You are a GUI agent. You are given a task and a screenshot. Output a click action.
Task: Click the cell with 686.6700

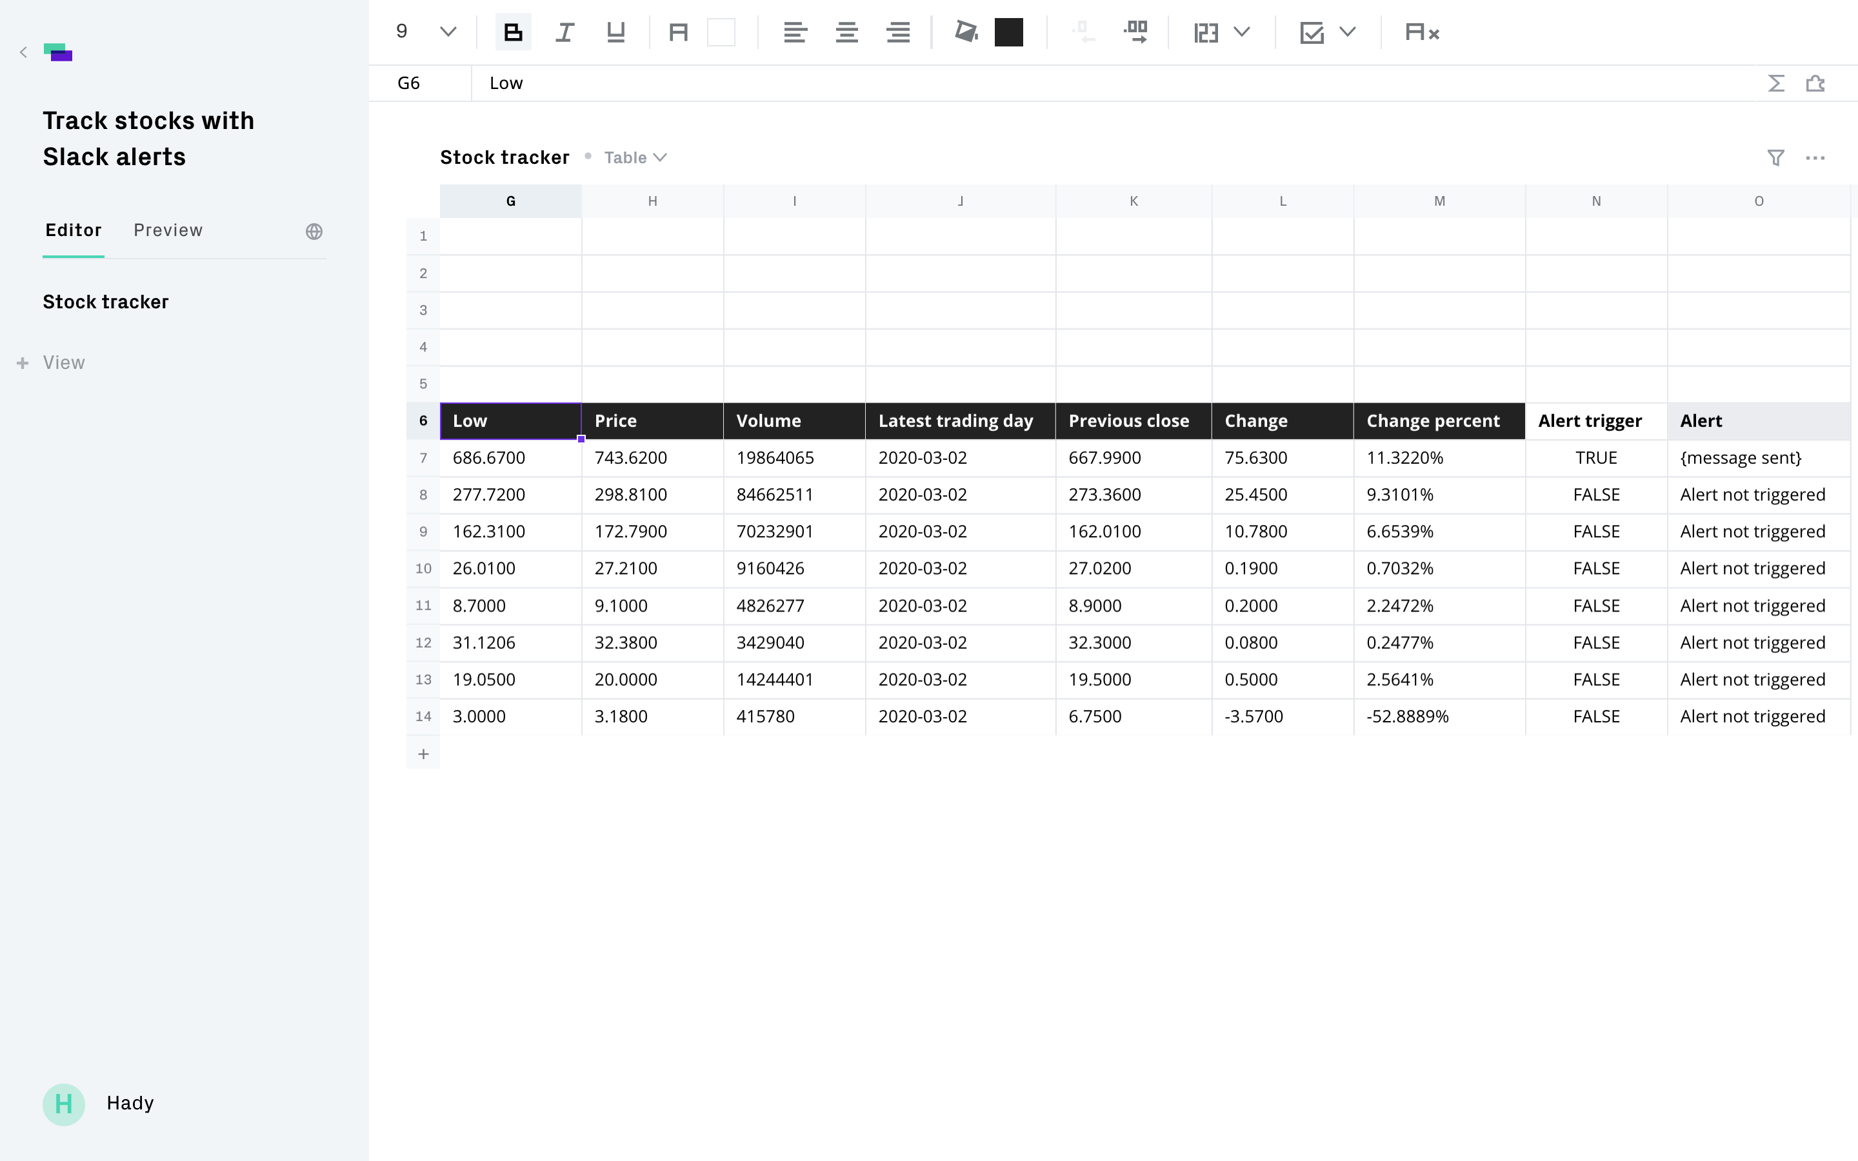pos(510,458)
